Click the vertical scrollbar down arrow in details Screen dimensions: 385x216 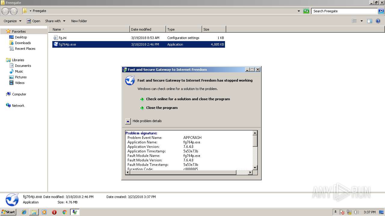tap(255, 168)
